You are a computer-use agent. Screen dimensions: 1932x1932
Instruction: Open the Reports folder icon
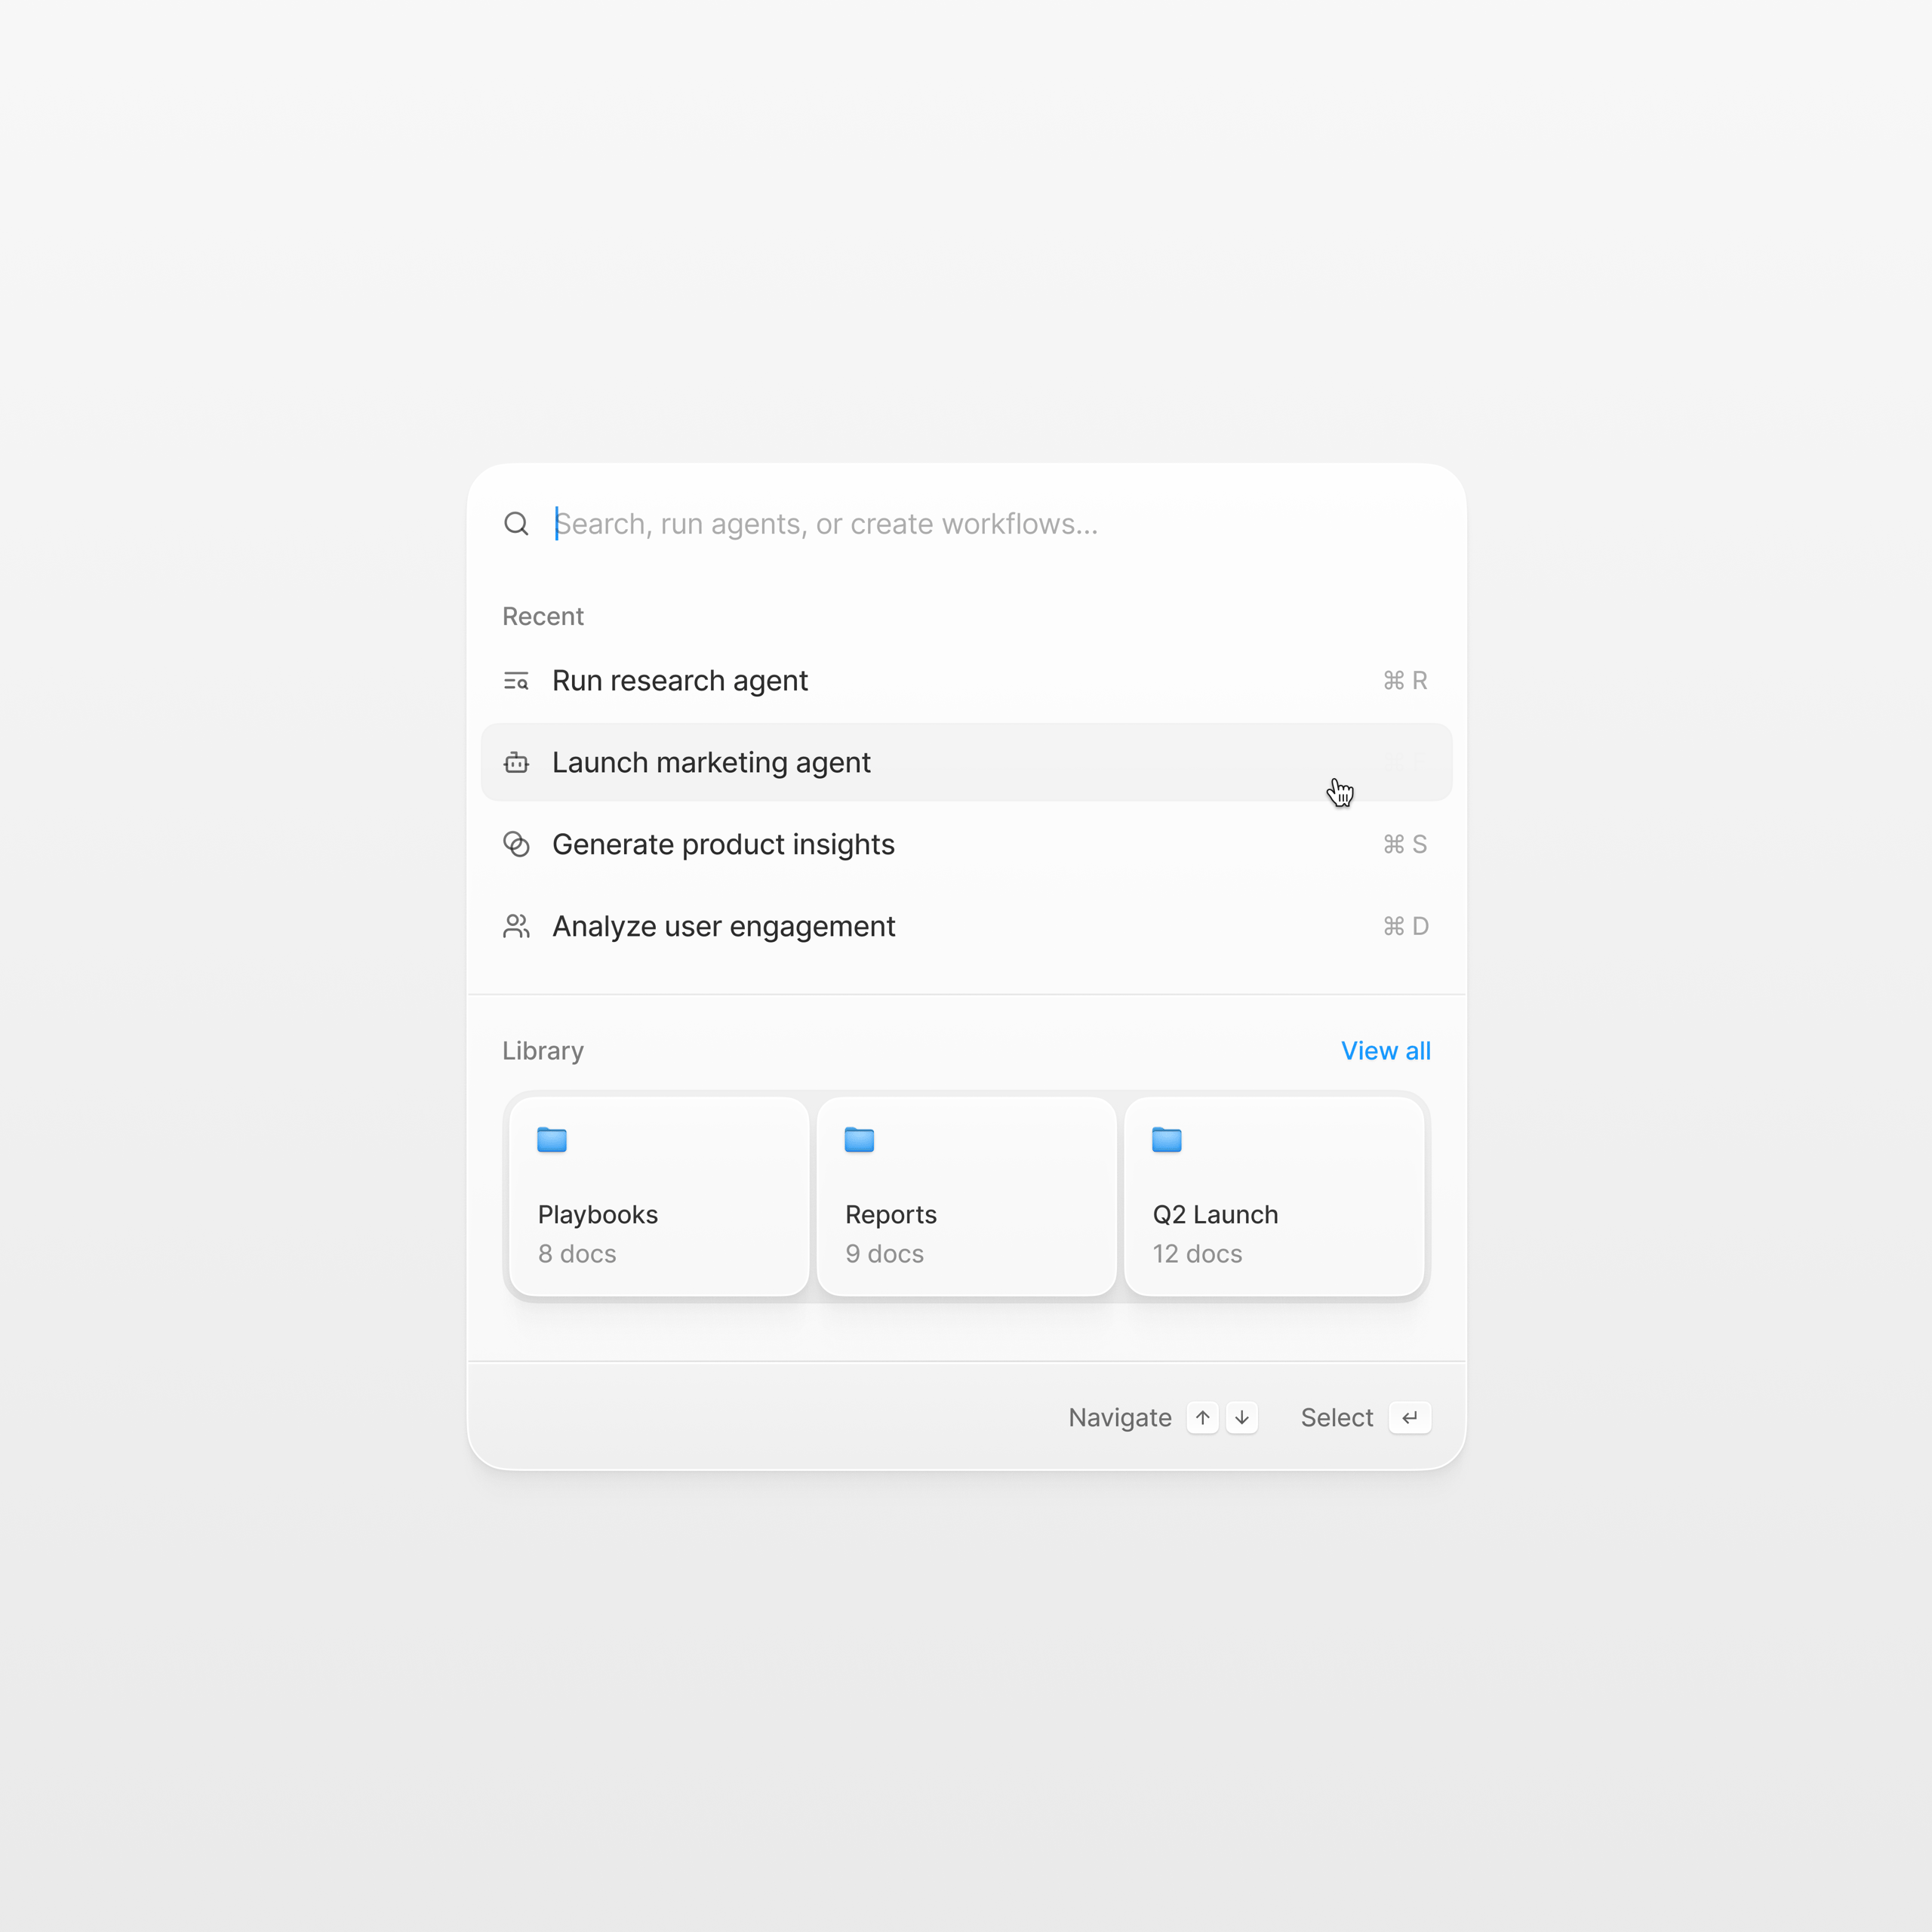[x=859, y=1140]
